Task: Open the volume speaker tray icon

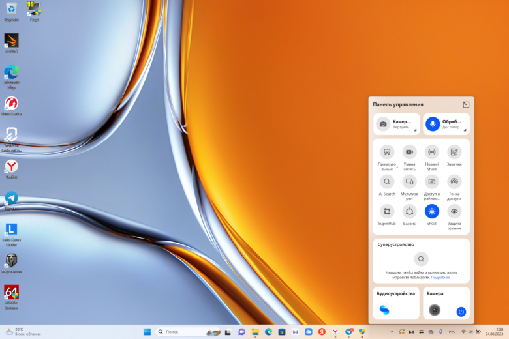Action: [470, 332]
